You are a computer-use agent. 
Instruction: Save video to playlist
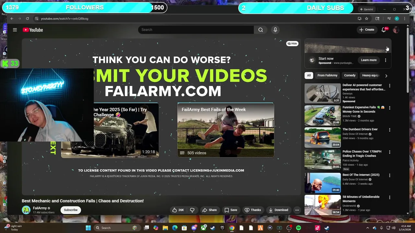point(231,210)
